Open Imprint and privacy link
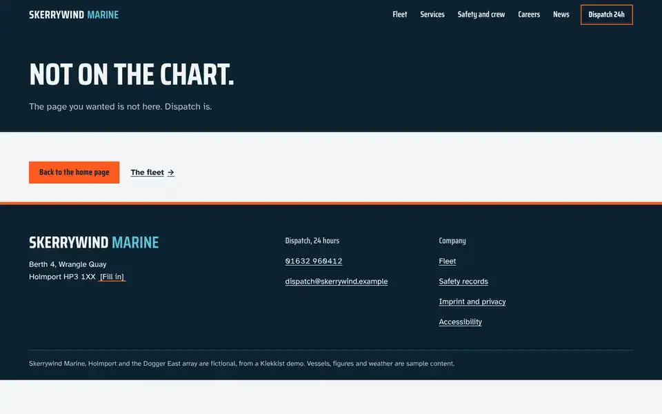The image size is (662, 414). tap(472, 302)
